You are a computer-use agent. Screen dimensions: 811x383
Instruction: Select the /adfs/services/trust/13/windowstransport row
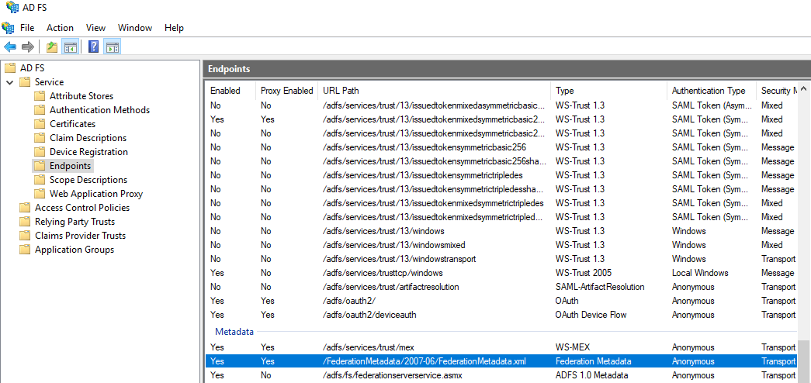click(x=501, y=258)
